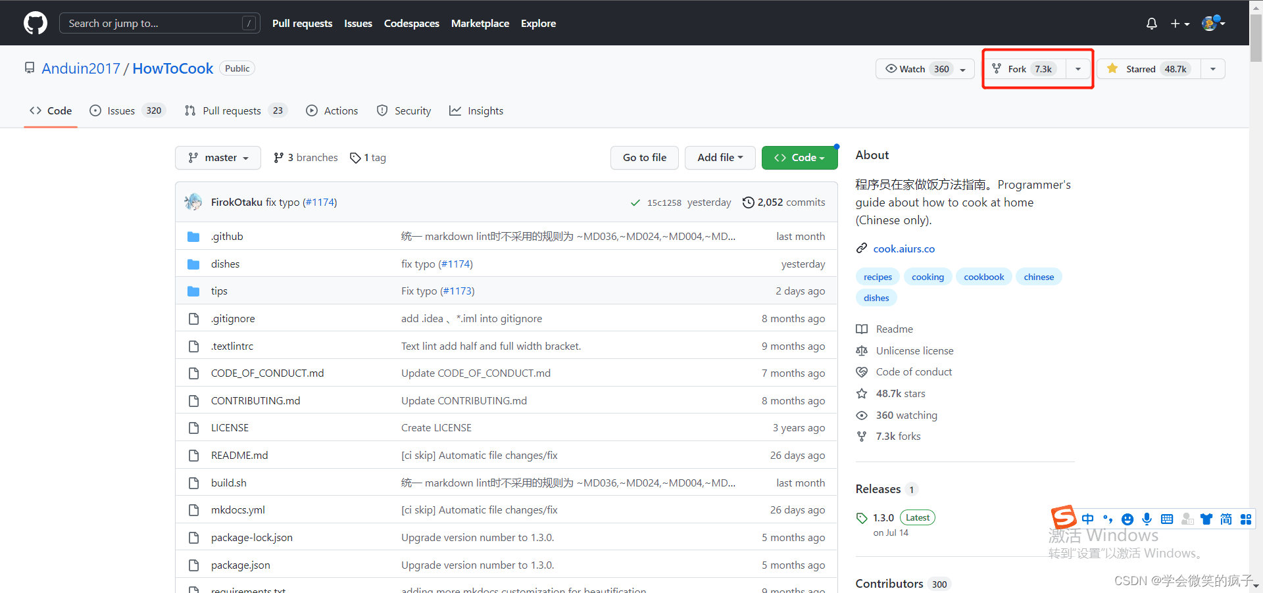Viewport: 1263px width, 593px height.
Task: Click the Go to file button
Action: pyautogui.click(x=644, y=158)
